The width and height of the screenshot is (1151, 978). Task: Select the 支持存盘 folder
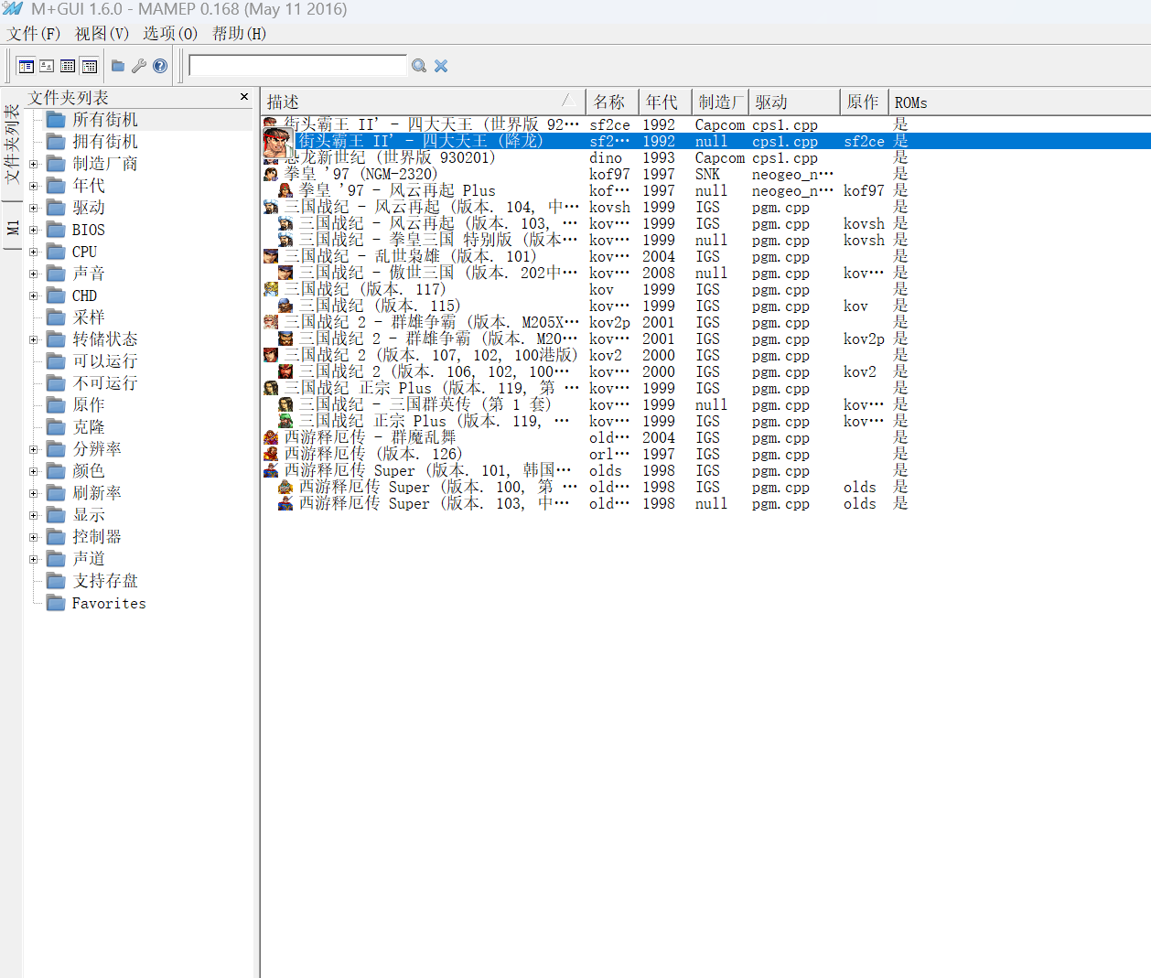pos(104,581)
